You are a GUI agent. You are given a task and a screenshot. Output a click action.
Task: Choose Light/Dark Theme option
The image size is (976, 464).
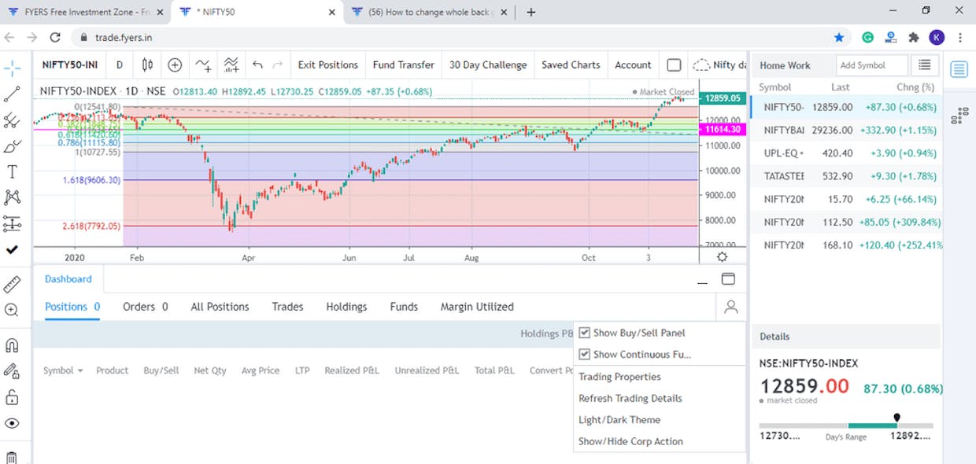tap(619, 420)
